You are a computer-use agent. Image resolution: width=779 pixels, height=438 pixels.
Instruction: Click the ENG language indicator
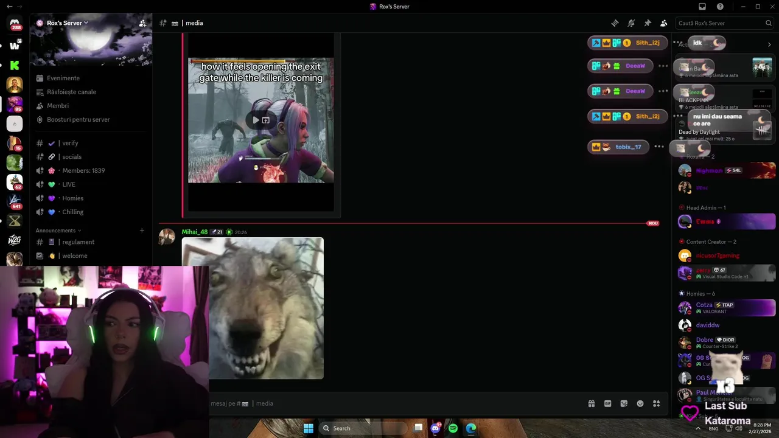coord(713,428)
